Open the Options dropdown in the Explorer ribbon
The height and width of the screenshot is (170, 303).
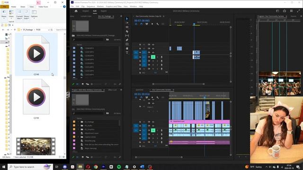[34, 14]
